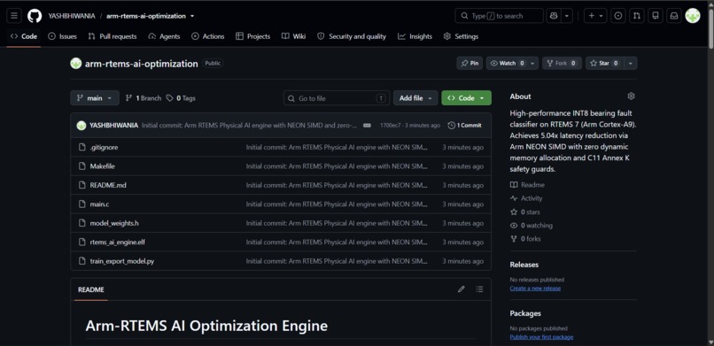This screenshot has height=346, width=714.
Task: Open the model_weights.h file
Action: click(x=114, y=223)
